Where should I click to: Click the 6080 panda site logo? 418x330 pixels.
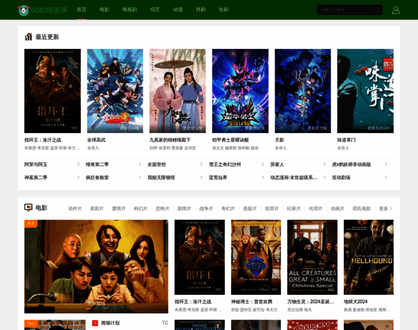(43, 10)
